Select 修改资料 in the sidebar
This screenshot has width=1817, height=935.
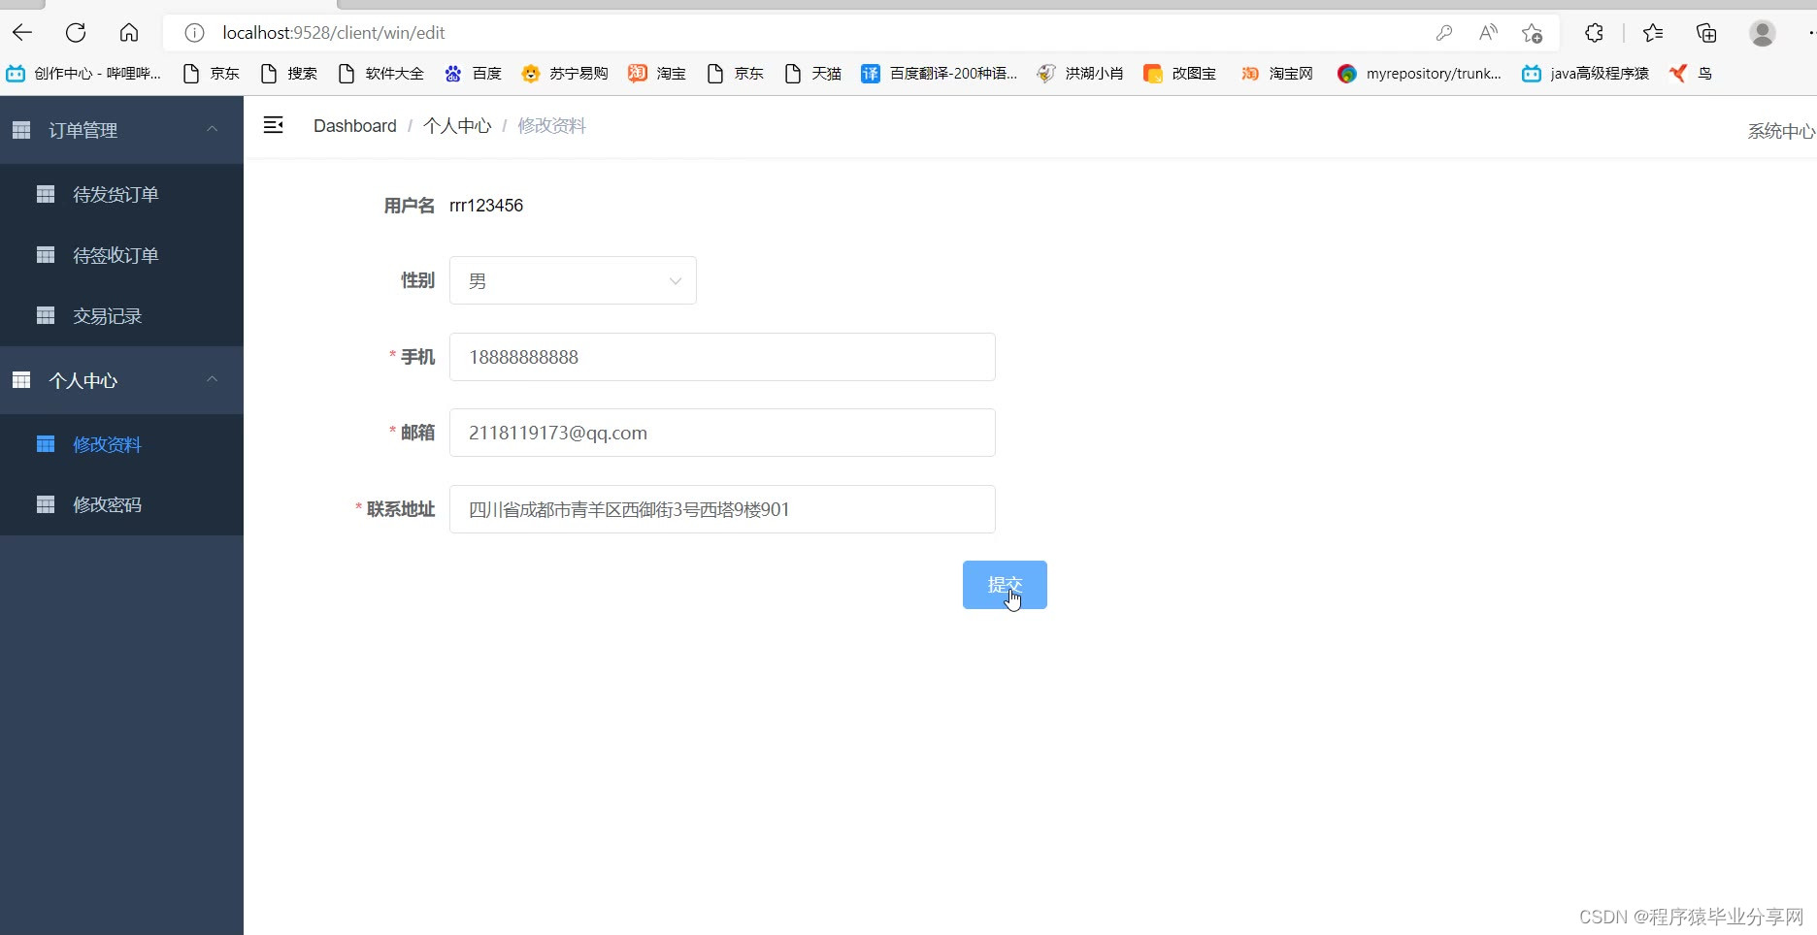121,444
